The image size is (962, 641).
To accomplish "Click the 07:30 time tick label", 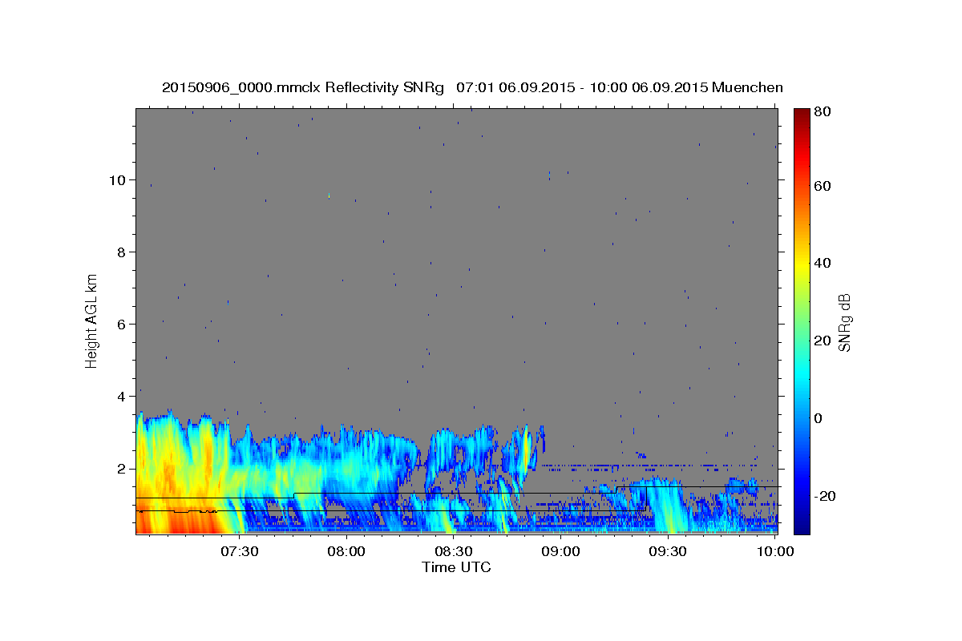I will tap(239, 551).
